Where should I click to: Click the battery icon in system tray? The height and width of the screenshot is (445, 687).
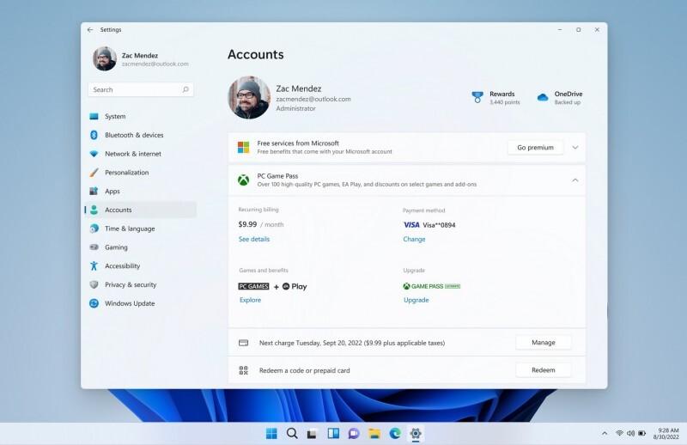click(641, 433)
